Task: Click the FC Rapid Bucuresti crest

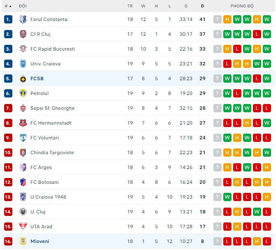Action: point(23,49)
